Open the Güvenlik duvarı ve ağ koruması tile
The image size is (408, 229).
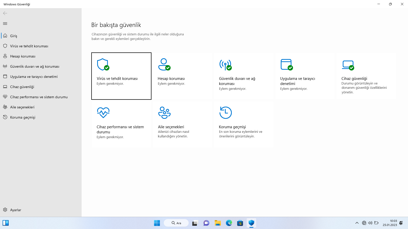pyautogui.click(x=225, y=65)
